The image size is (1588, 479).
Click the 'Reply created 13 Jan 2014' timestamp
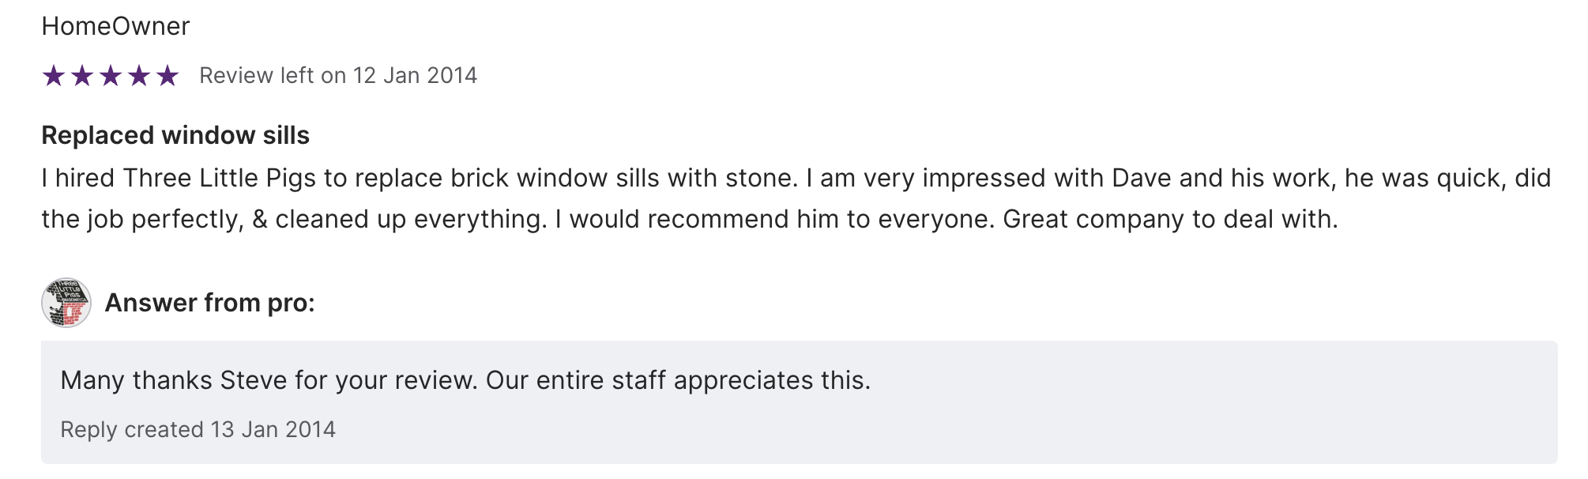pyautogui.click(x=198, y=429)
